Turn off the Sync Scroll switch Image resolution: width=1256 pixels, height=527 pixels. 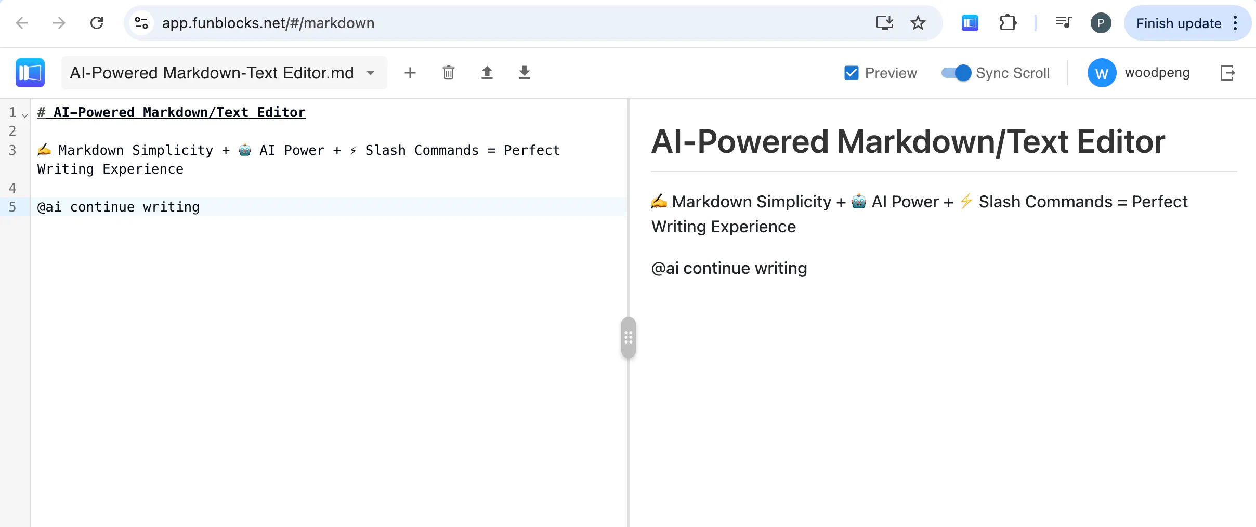pyautogui.click(x=956, y=73)
